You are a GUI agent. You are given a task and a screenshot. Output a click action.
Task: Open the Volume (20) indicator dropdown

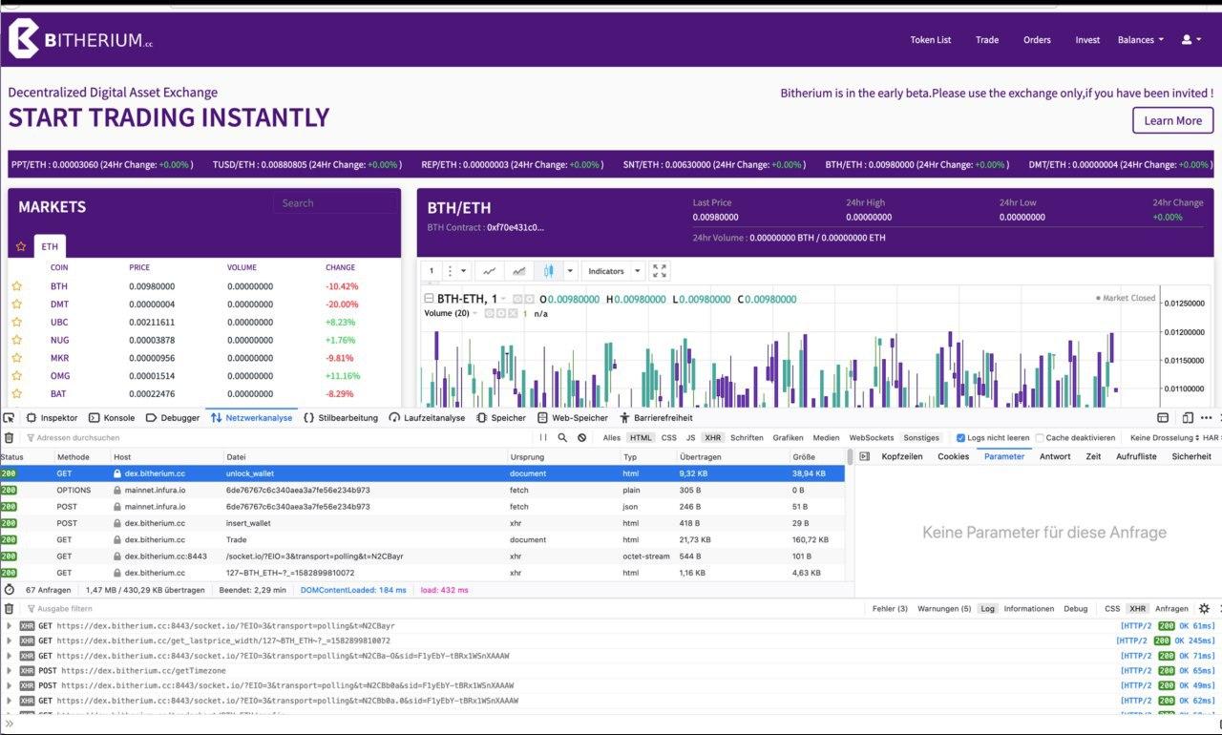pos(474,313)
